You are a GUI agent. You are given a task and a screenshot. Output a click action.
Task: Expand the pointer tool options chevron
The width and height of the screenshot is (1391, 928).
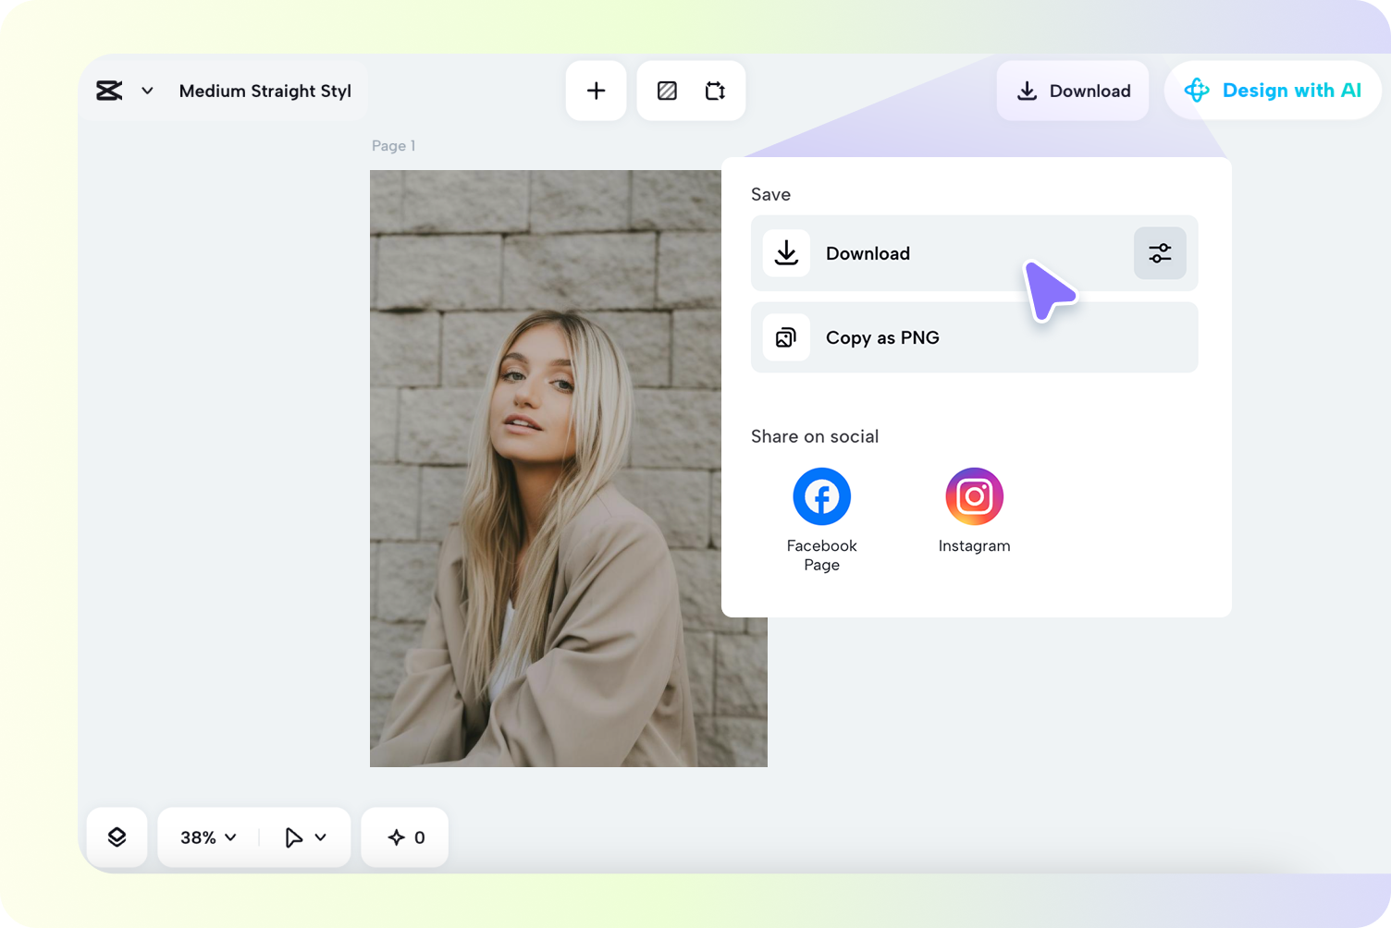point(321,837)
